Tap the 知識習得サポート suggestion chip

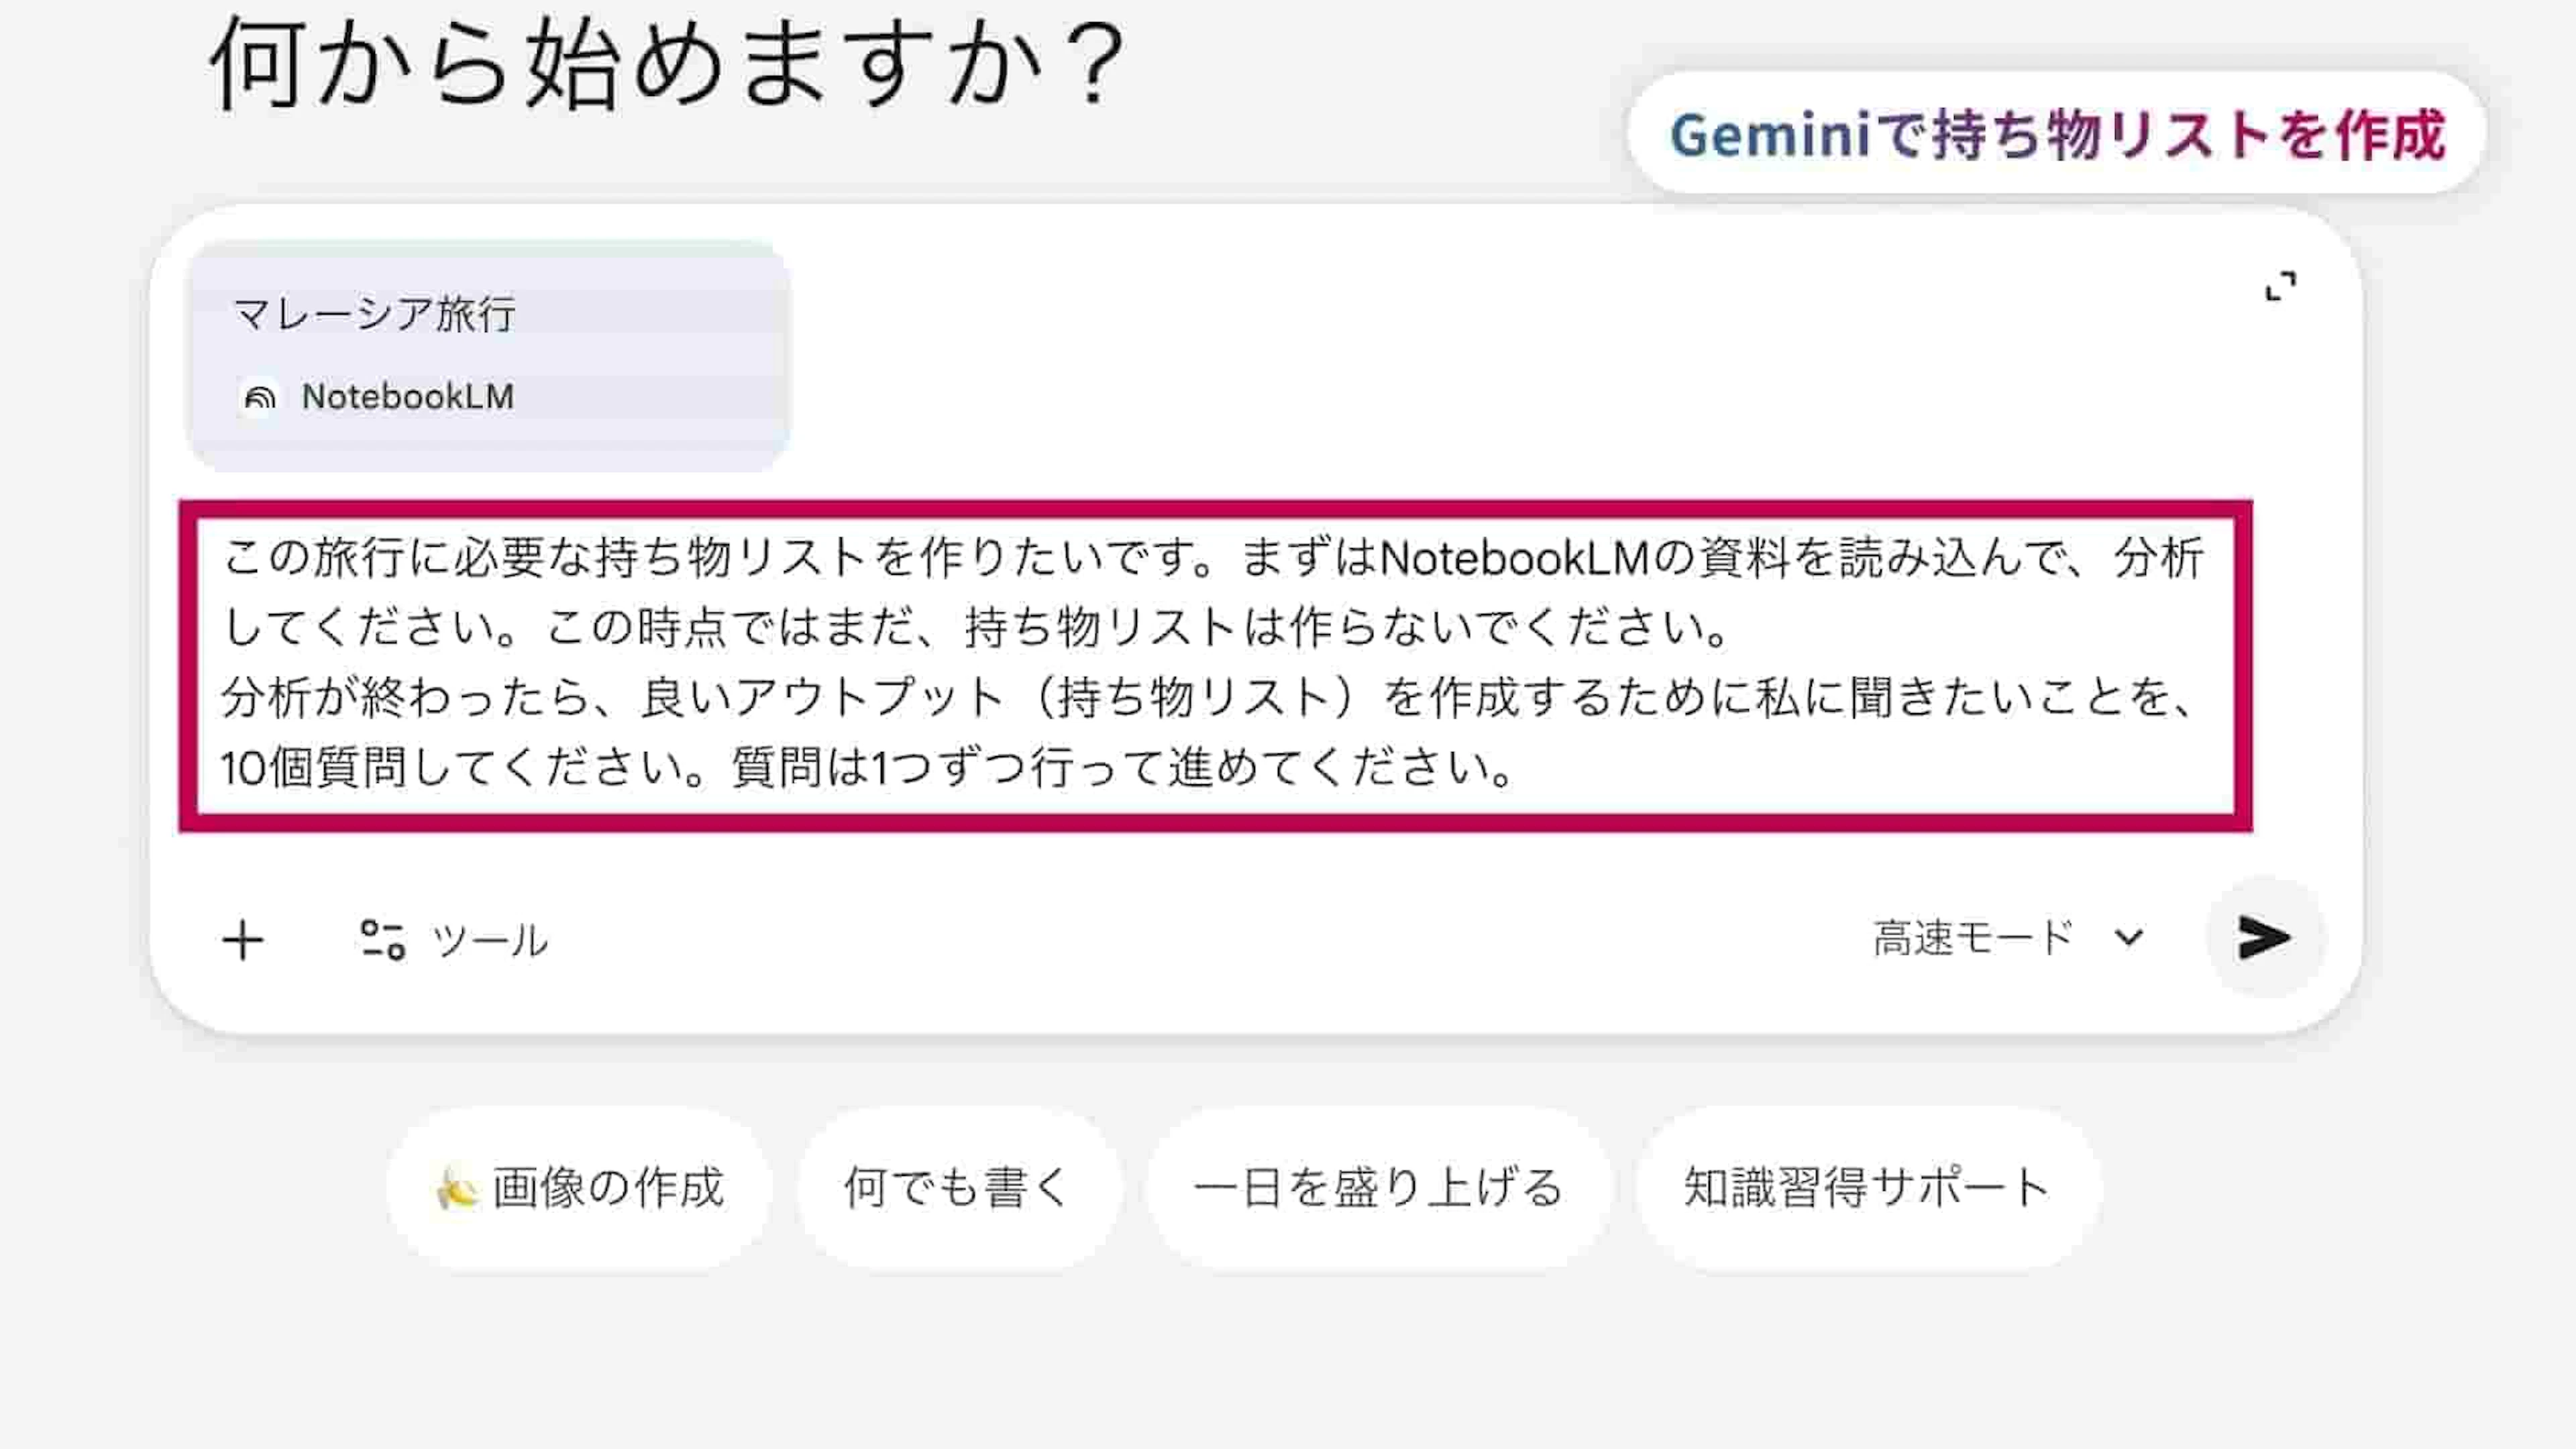pyautogui.click(x=1867, y=1188)
